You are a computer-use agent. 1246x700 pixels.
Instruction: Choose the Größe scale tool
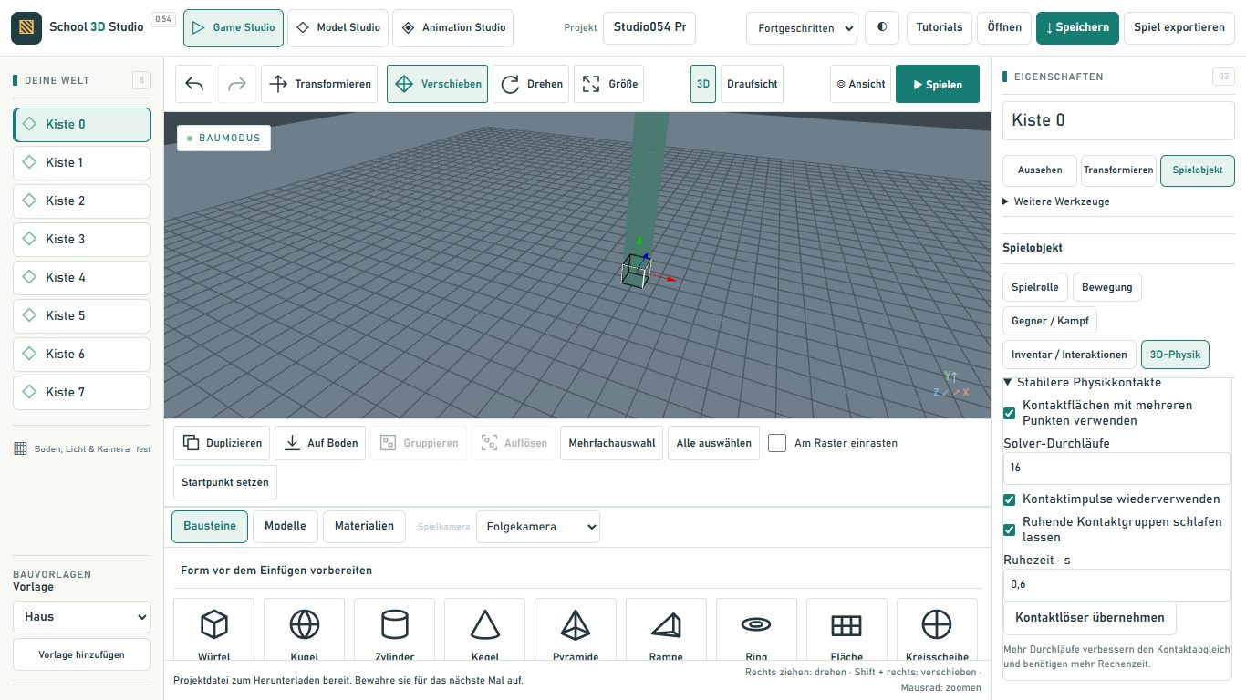(610, 84)
